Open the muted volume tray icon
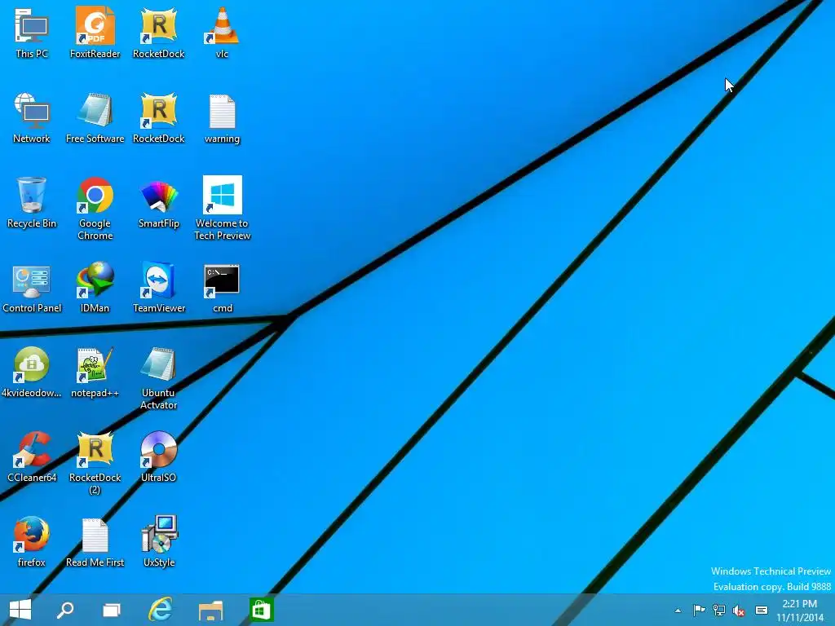 tap(739, 611)
